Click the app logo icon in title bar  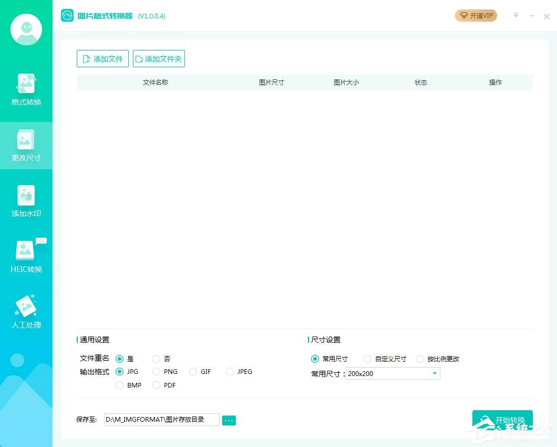click(67, 16)
